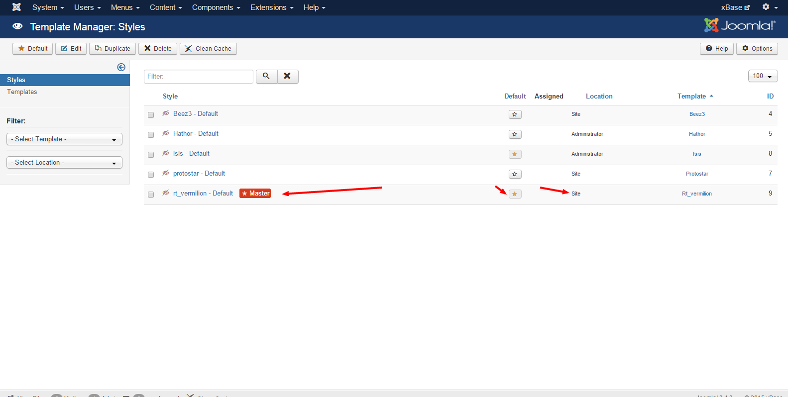Clear the filter with the X icon
Viewport: 788px width, 397px height.
click(287, 76)
